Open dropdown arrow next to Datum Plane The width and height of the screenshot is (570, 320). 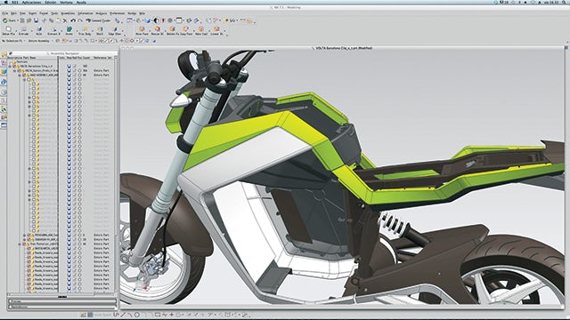pyautogui.click(x=16, y=31)
